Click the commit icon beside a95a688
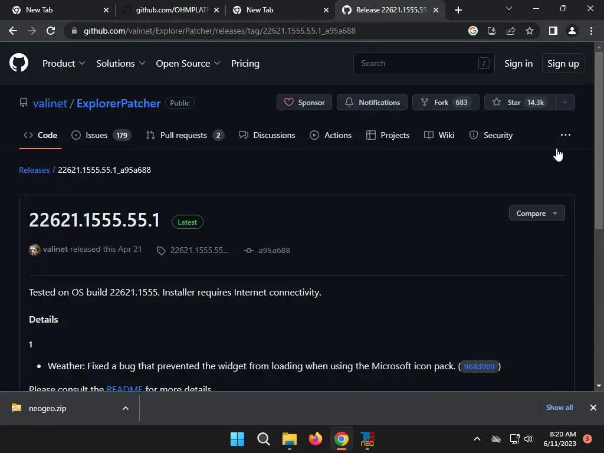Viewport: 604px width, 453px height. (249, 250)
